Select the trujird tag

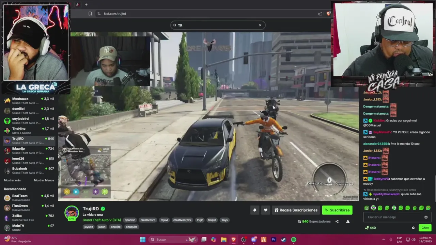click(x=212, y=220)
